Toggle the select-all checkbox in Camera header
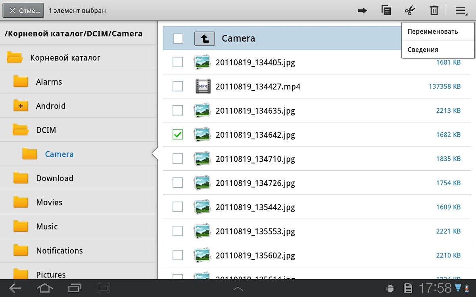Image resolution: width=476 pixels, height=297 pixels. [x=178, y=38]
